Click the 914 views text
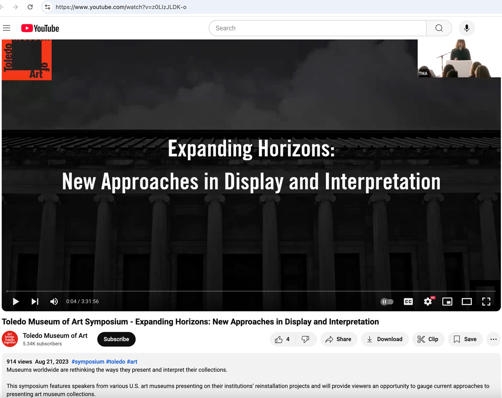Viewport: 502px width, 398px height. pyautogui.click(x=19, y=361)
